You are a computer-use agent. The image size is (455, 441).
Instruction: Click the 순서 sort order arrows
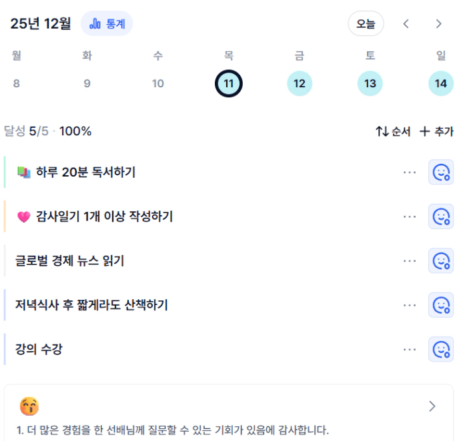(393, 131)
